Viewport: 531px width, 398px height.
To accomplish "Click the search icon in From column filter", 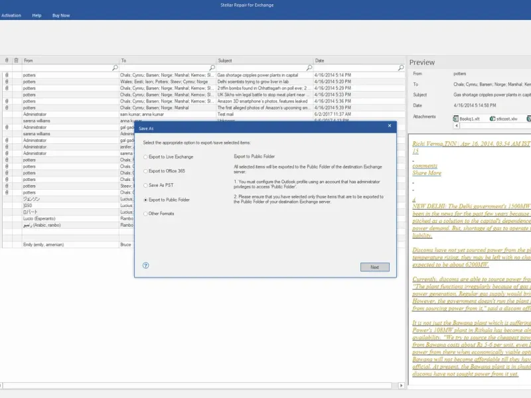I will (x=115, y=68).
